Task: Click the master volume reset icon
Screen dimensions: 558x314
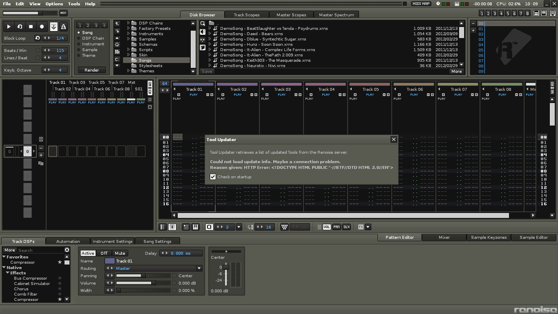Action: pos(63,13)
